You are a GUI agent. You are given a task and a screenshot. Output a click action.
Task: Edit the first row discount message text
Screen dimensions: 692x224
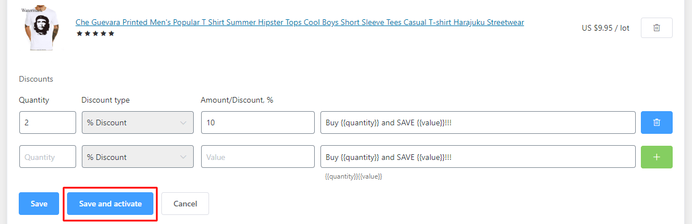478,122
